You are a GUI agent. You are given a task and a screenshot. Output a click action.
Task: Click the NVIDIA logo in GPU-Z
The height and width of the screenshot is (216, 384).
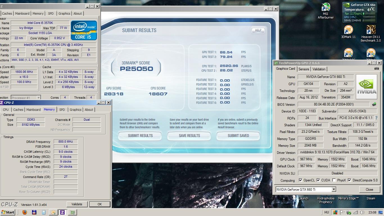click(367, 87)
